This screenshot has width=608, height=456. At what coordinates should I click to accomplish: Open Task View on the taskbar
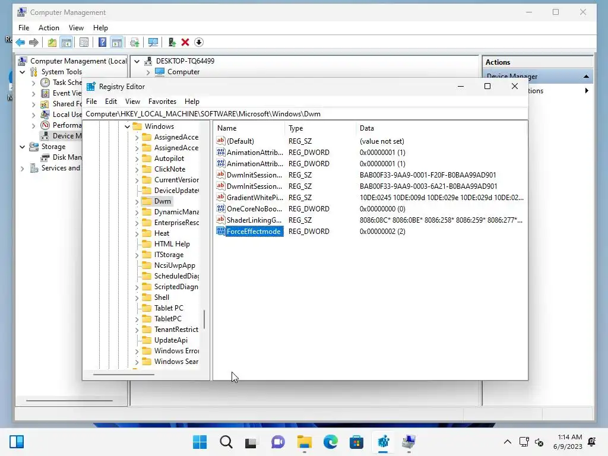tap(251, 442)
